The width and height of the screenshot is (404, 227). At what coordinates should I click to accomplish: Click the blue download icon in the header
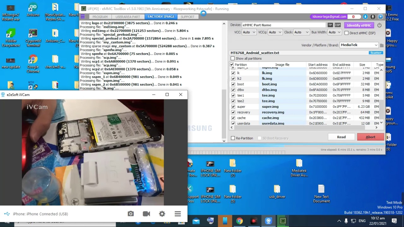point(365,17)
